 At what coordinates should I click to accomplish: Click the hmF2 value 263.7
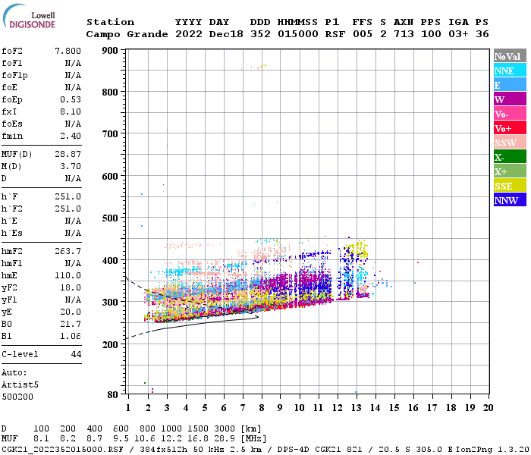coord(68,251)
